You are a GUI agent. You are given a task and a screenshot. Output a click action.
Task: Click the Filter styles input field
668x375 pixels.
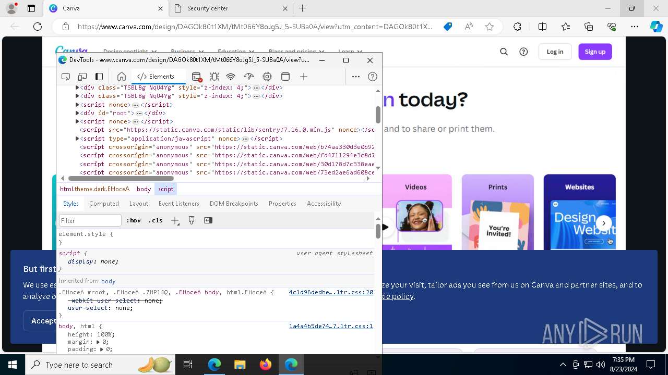90,220
